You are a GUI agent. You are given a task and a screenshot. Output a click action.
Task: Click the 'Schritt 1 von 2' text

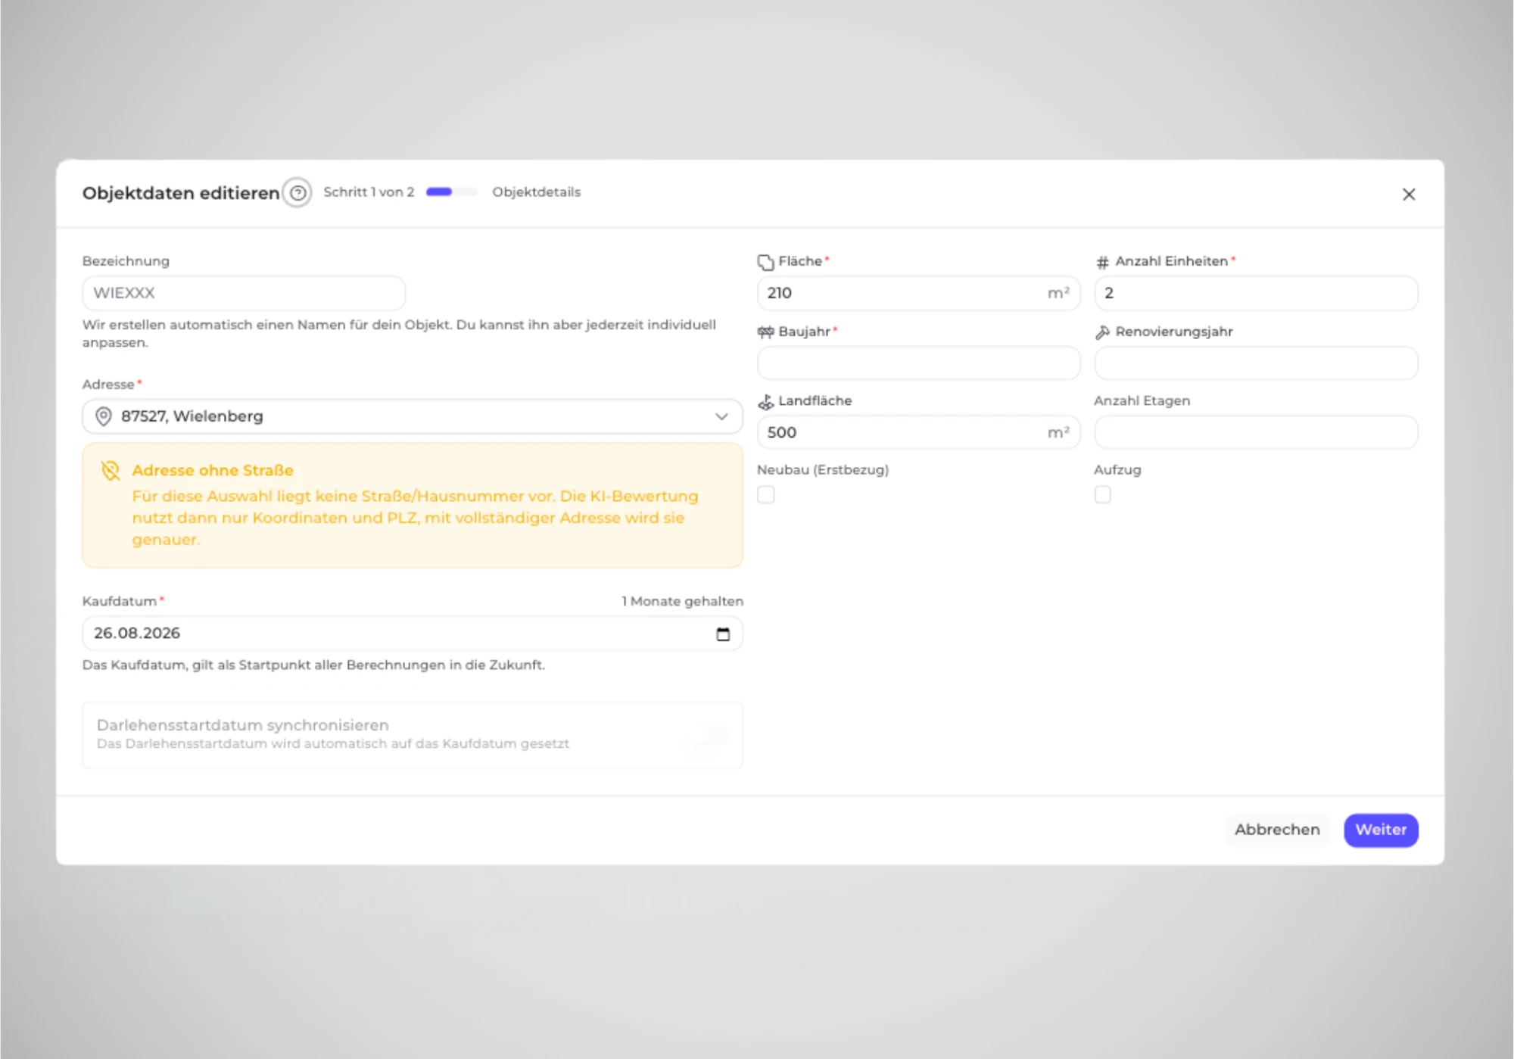tap(369, 192)
